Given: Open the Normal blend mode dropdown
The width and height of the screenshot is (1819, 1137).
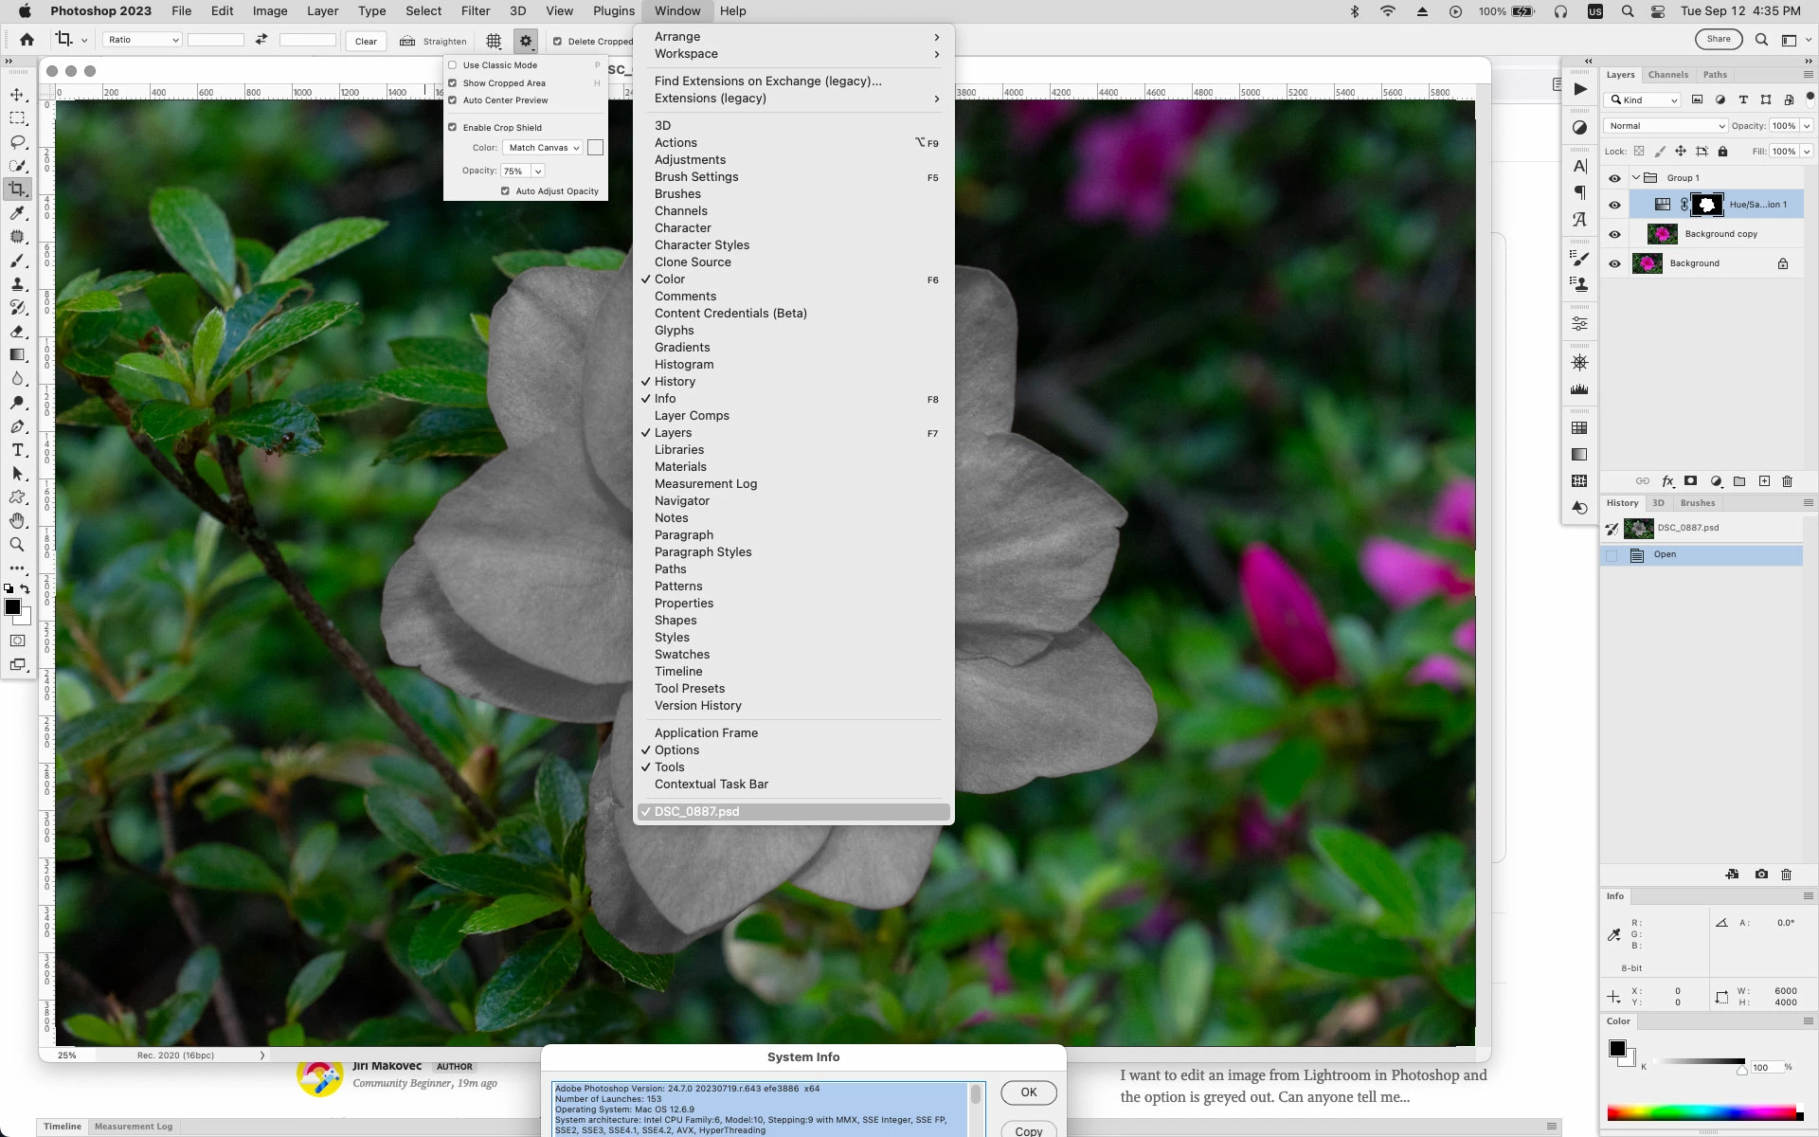Looking at the screenshot, I should [1666, 126].
